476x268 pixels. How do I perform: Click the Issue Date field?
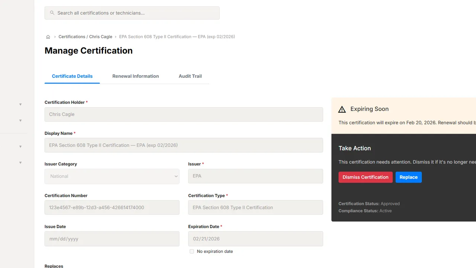(112, 239)
